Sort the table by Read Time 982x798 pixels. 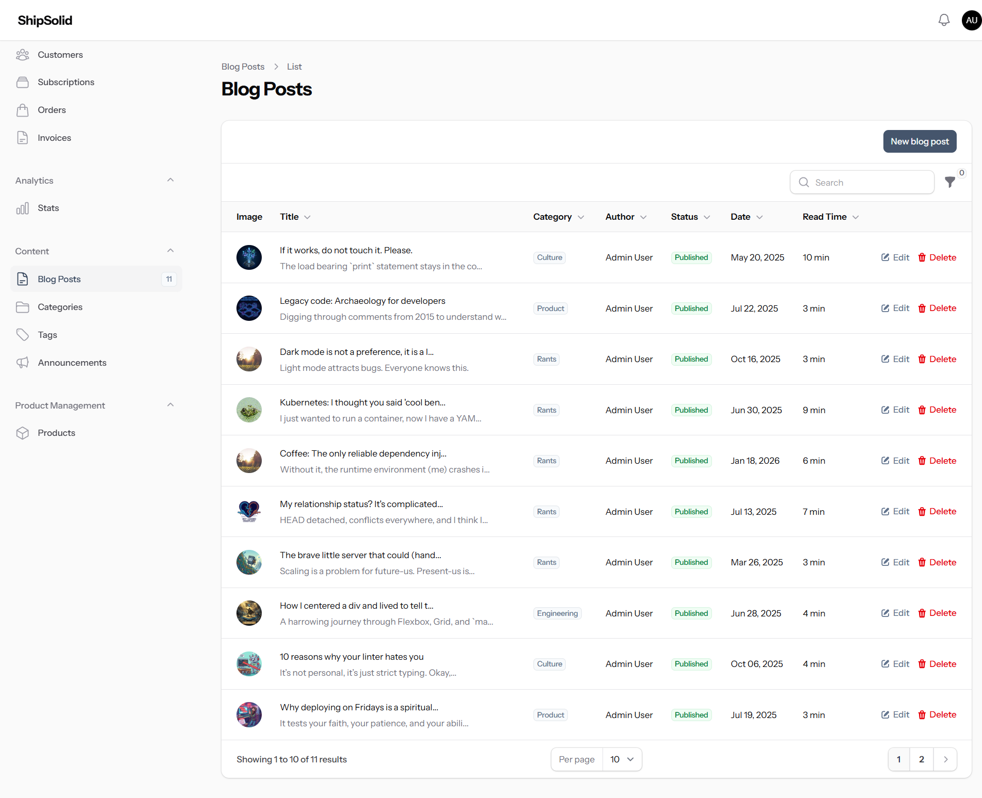click(830, 217)
